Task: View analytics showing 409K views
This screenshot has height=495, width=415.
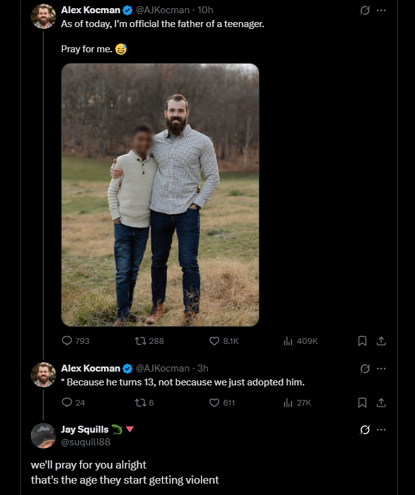Action: 288,341
